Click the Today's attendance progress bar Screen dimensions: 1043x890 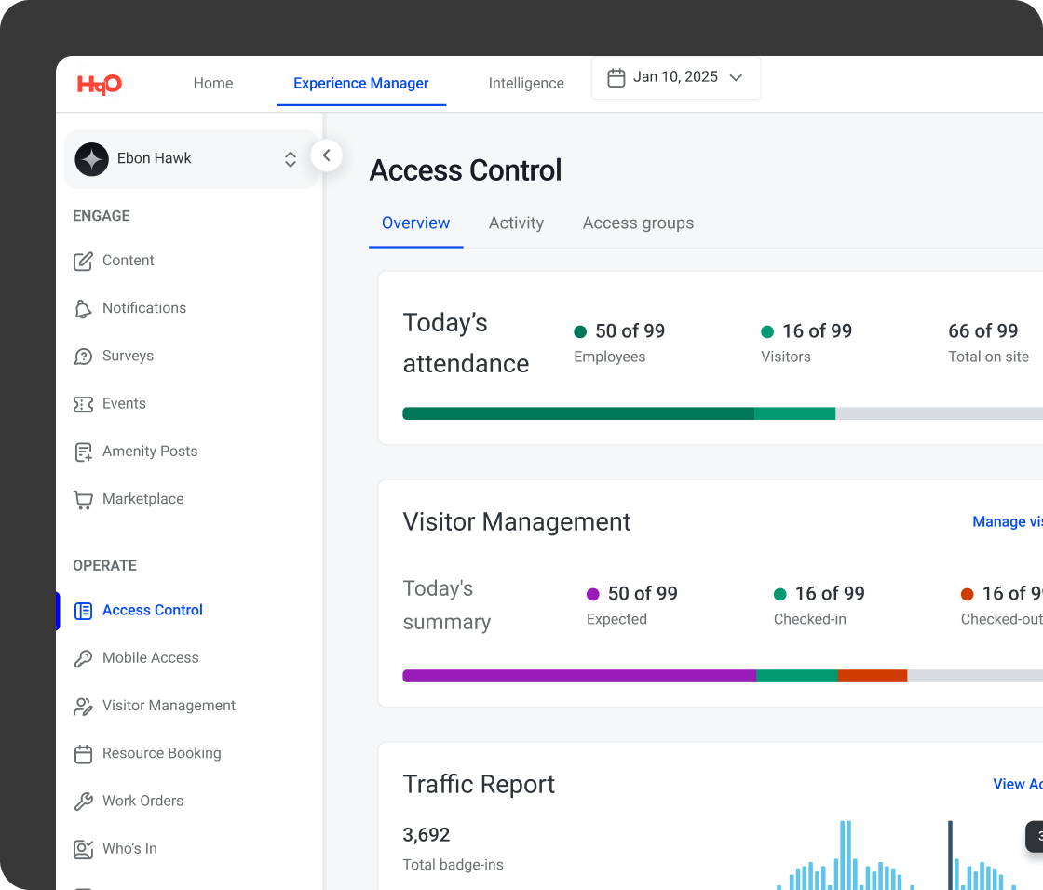[x=723, y=413]
